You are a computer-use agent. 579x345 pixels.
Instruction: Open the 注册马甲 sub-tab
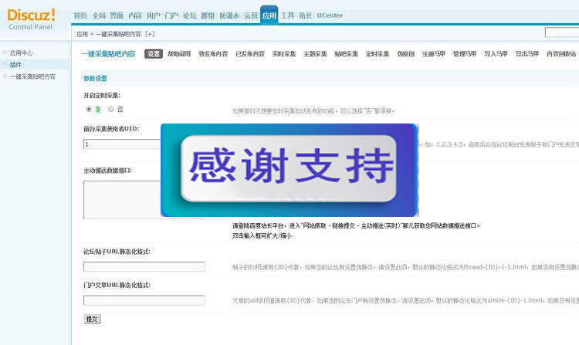pos(434,54)
